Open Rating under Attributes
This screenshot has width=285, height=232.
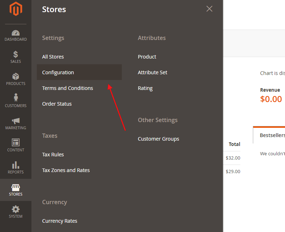[x=145, y=88]
